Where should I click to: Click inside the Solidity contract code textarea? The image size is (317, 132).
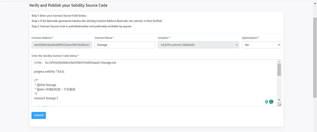click(154, 83)
